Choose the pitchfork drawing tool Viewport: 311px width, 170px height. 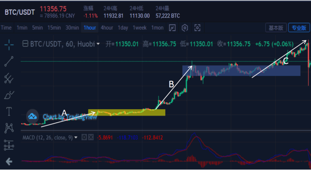pos(9,78)
